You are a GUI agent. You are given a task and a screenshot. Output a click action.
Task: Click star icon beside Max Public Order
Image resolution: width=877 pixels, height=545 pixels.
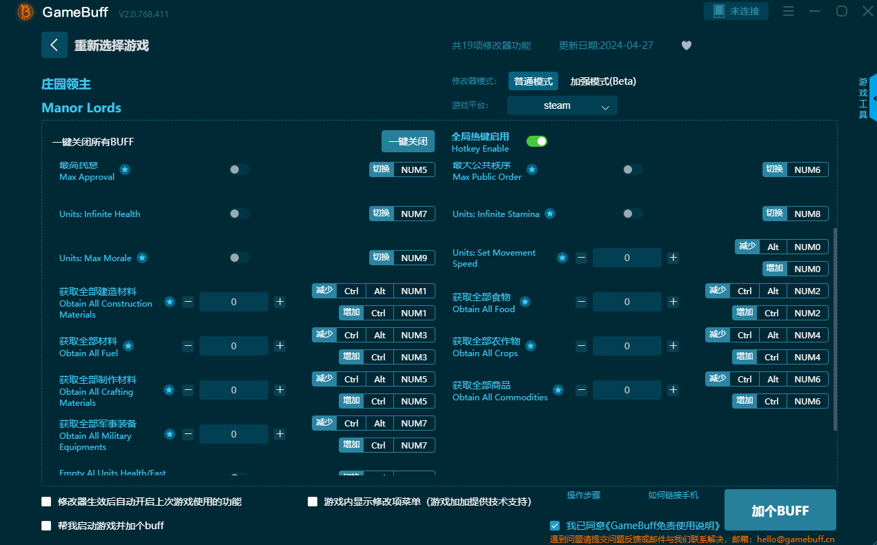click(x=532, y=169)
